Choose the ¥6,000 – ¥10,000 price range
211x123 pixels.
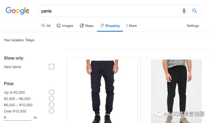coord(52,105)
